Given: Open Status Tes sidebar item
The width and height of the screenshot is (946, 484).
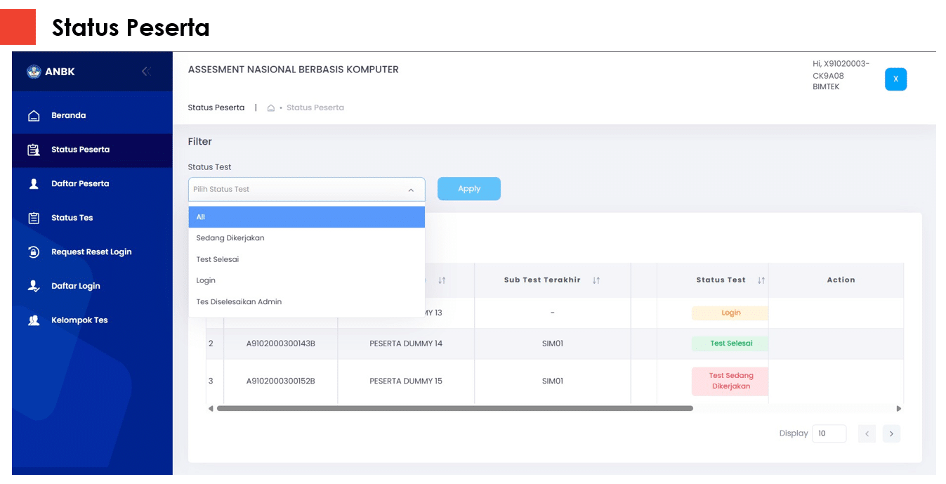Looking at the screenshot, I should tap(92, 218).
